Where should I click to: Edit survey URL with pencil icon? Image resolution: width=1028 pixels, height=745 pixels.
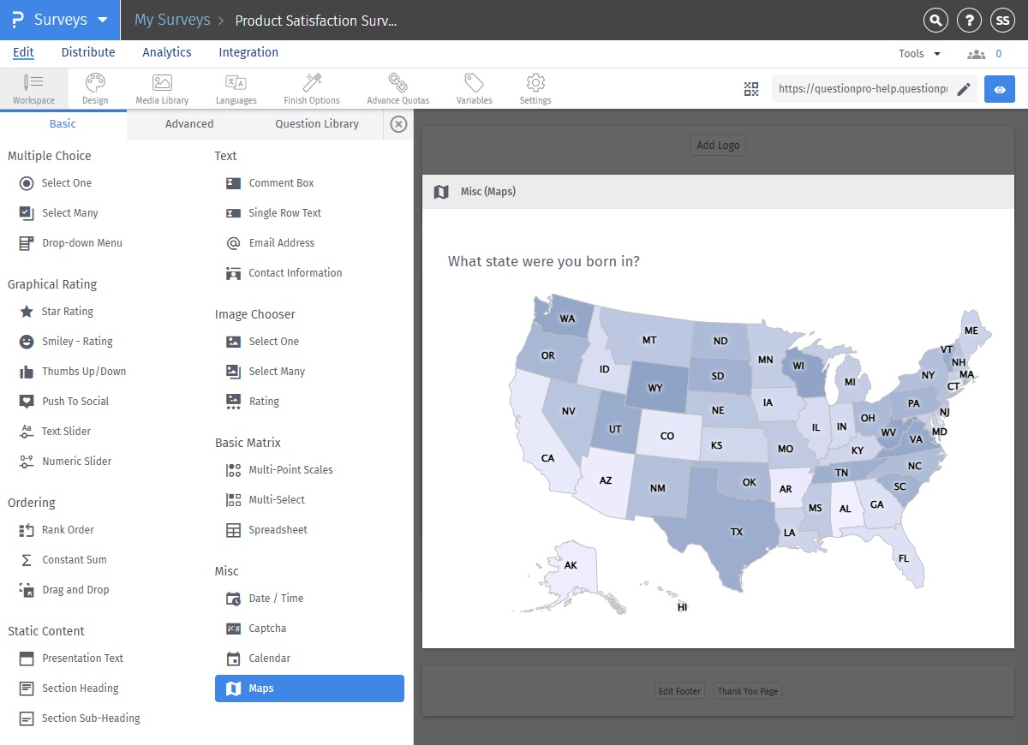[x=964, y=89]
